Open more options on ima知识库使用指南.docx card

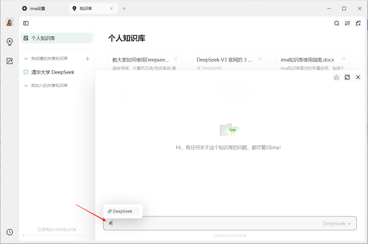(343, 59)
